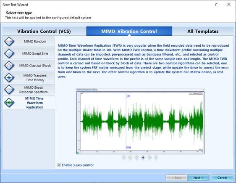This screenshot has height=183, width=236.
Task: Choose MIMO Shock Response Spectrum test
Action: pos(28,90)
